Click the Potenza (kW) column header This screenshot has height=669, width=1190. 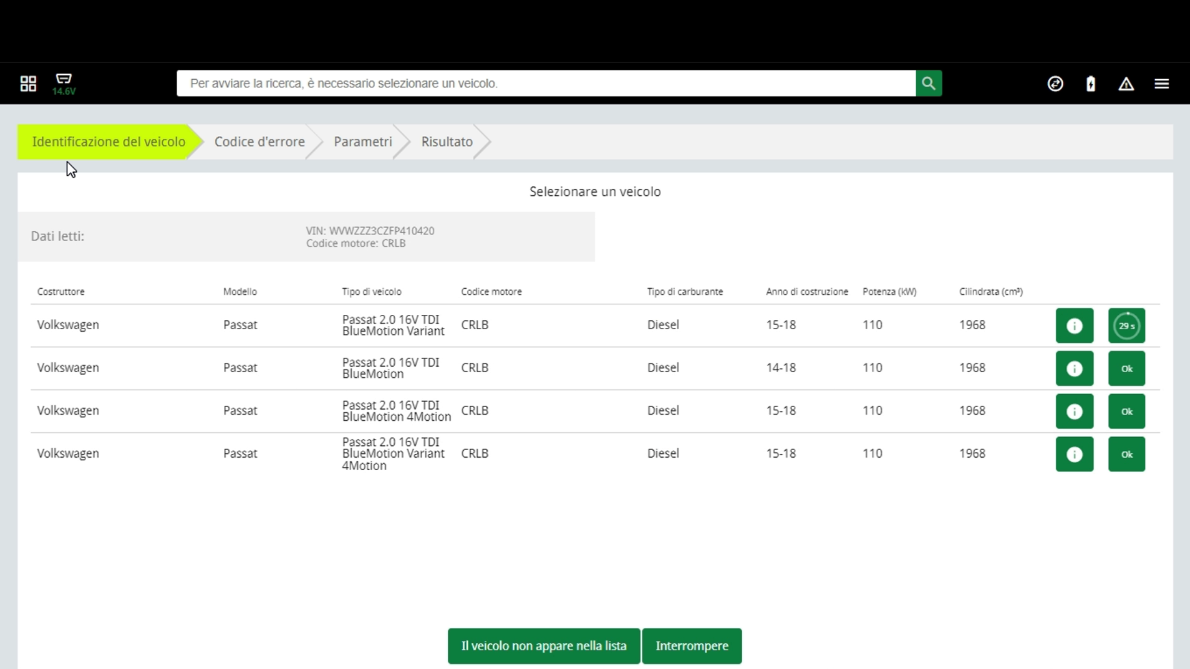coord(889,291)
